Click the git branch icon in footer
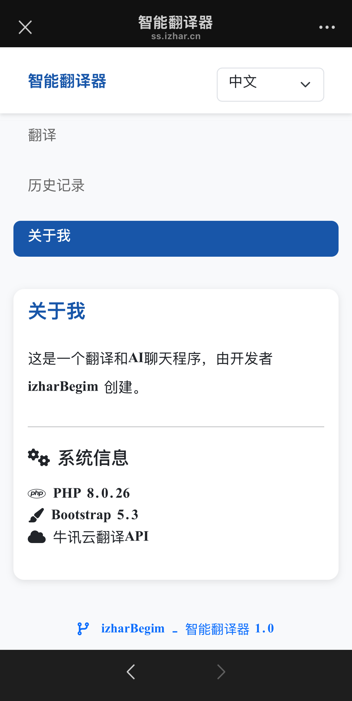 (x=83, y=629)
